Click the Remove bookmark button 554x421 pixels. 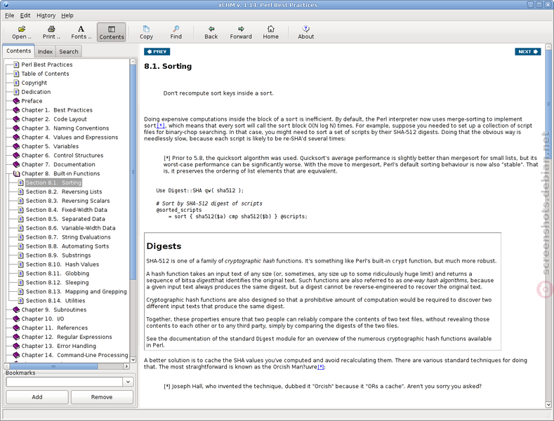tap(102, 397)
